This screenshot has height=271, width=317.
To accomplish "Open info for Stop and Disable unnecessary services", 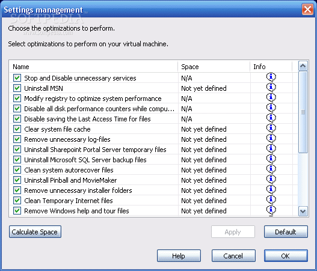I will pos(271,78).
